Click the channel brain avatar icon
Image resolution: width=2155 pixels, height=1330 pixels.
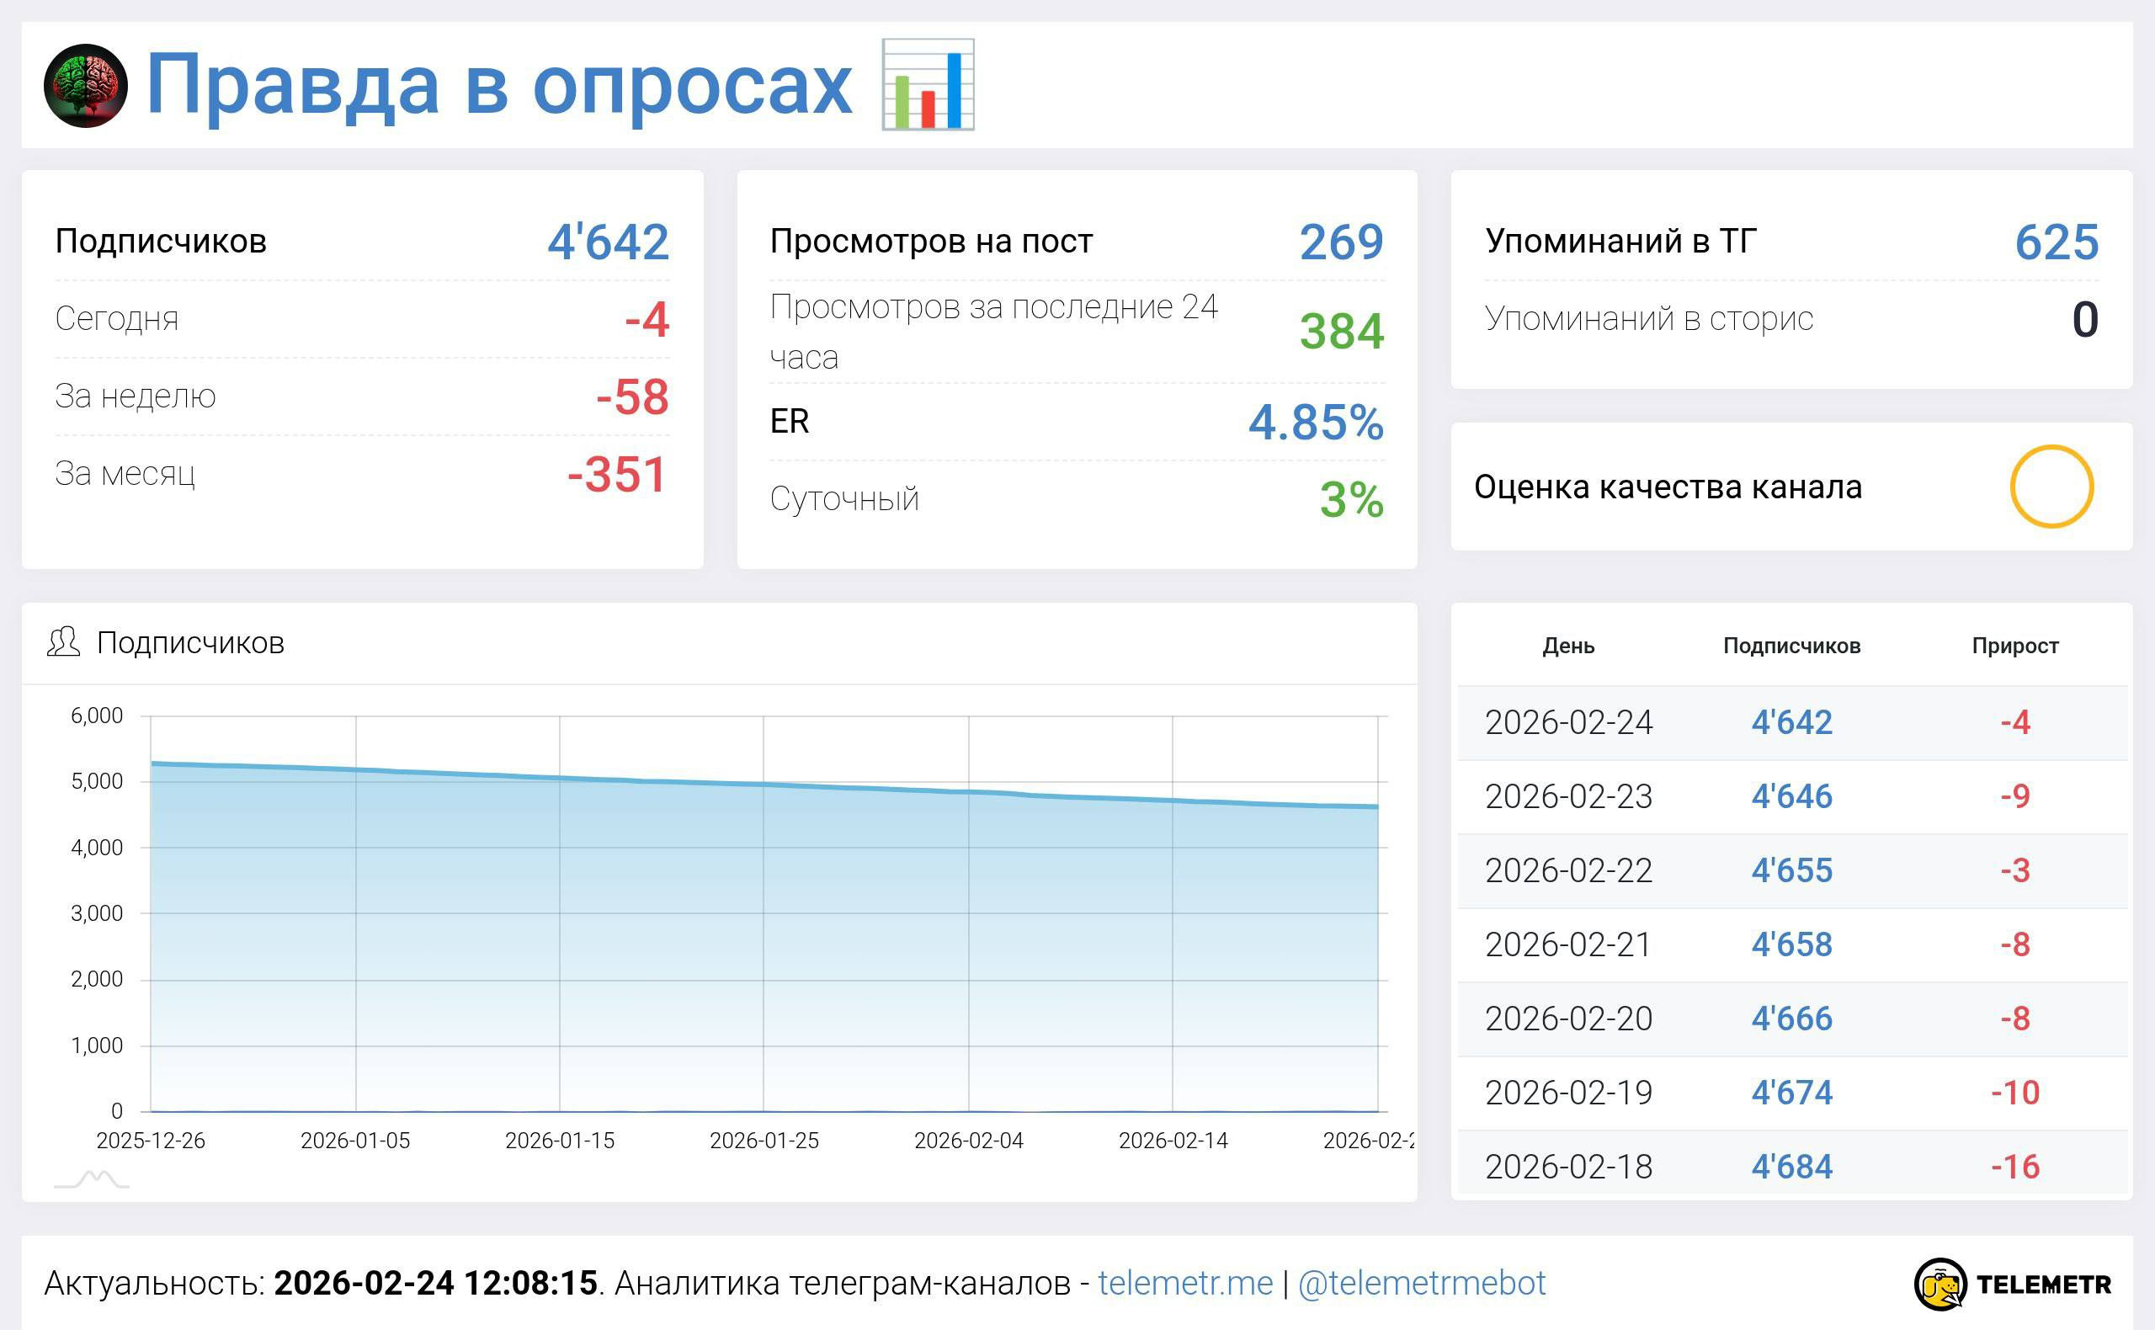tap(85, 85)
